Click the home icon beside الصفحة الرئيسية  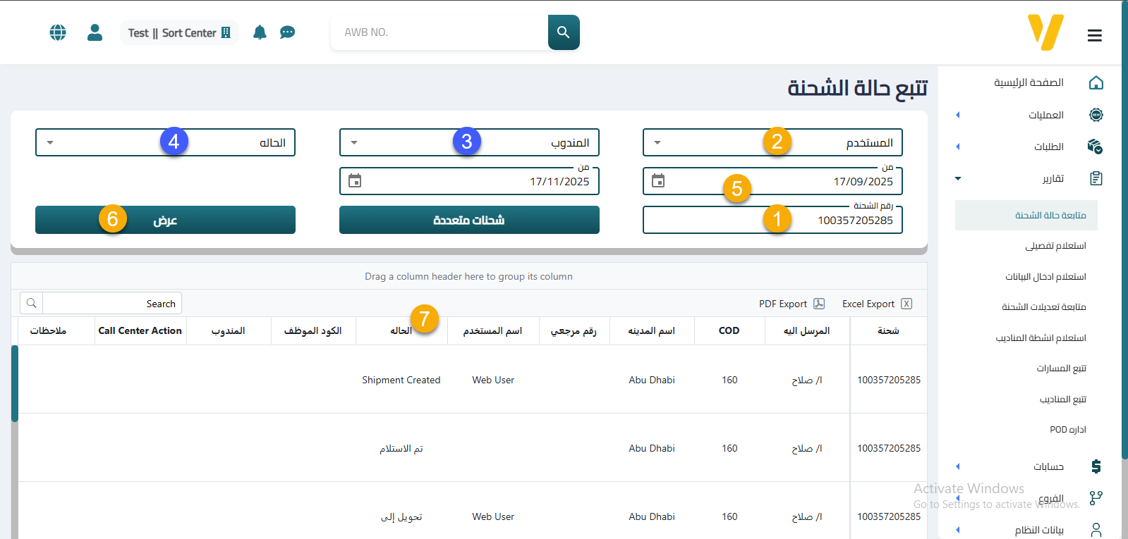[x=1096, y=82]
